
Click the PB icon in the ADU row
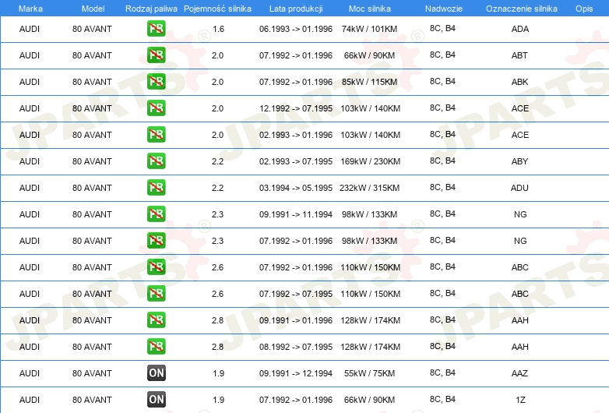[156, 188]
